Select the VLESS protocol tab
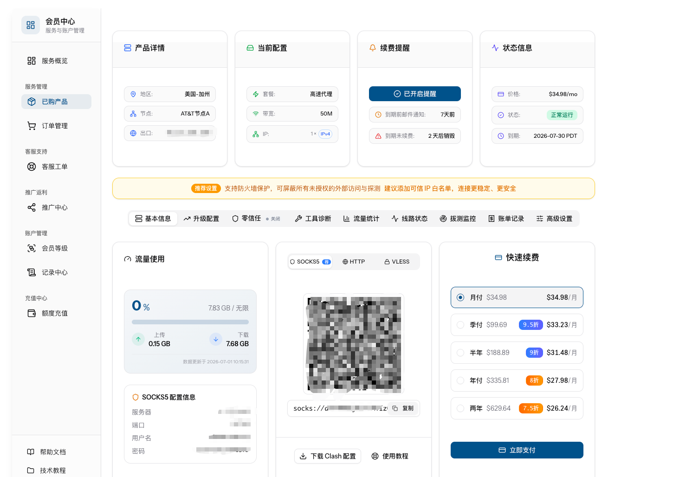Screen dimensions: 673x477 (397, 262)
